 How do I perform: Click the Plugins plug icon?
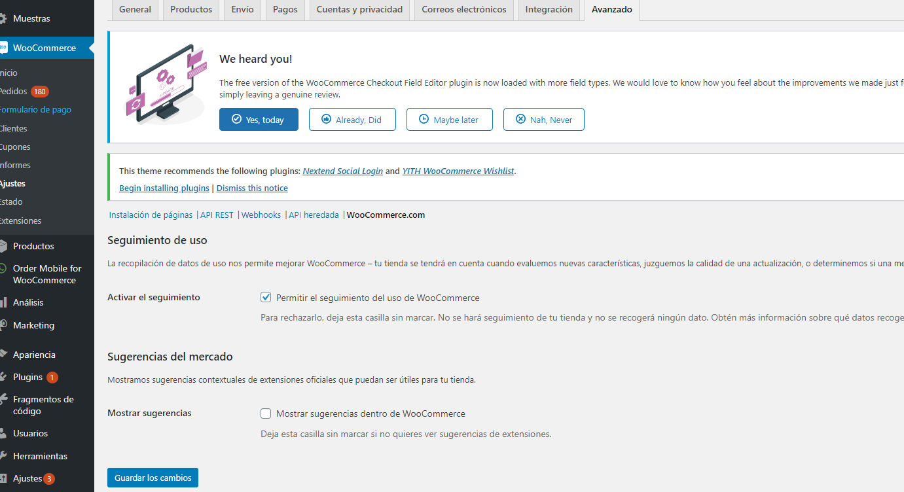(x=3, y=377)
